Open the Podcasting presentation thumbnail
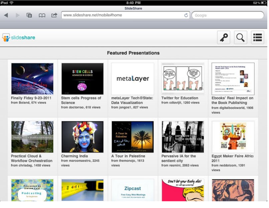 (32, 190)
